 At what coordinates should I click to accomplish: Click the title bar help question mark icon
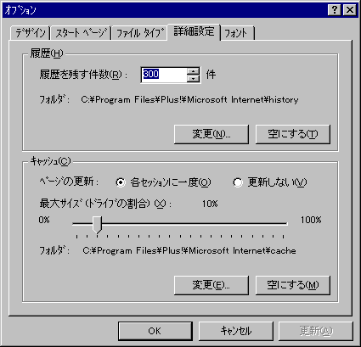335,10
